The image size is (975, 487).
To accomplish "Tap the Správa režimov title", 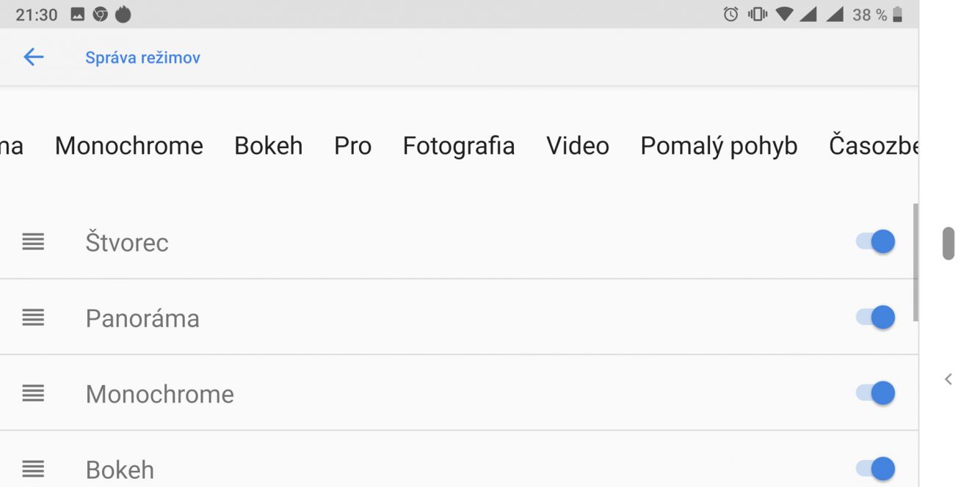I will 142,58.
